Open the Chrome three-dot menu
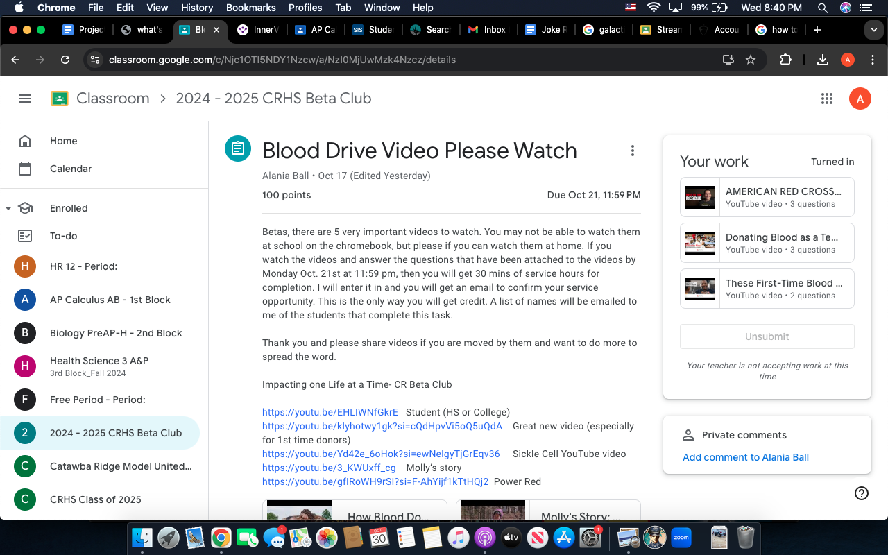 873,60
